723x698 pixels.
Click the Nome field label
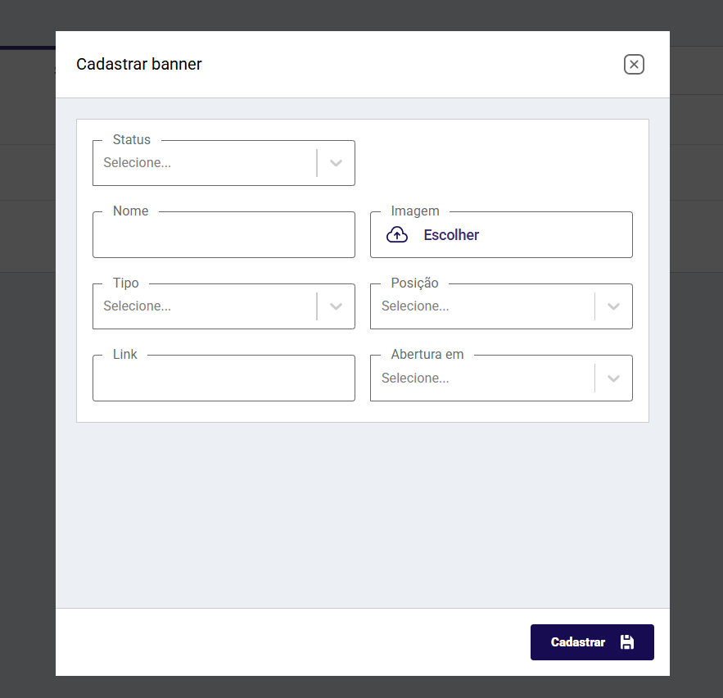pos(130,211)
